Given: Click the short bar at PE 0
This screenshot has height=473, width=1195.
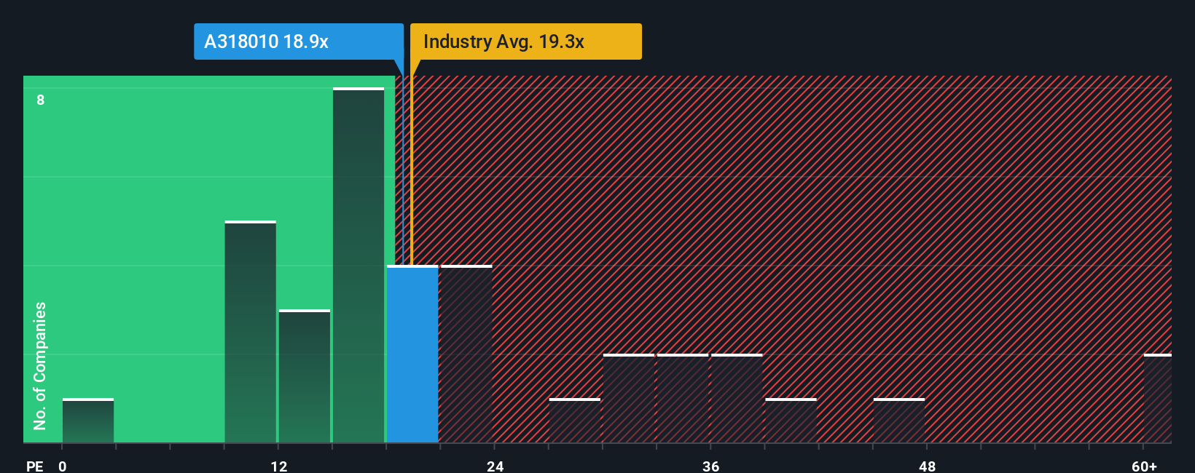Looking at the screenshot, I should (x=88, y=421).
